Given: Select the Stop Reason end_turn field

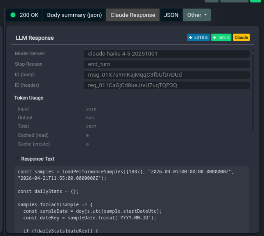Looking at the screenshot, I should (167, 64).
